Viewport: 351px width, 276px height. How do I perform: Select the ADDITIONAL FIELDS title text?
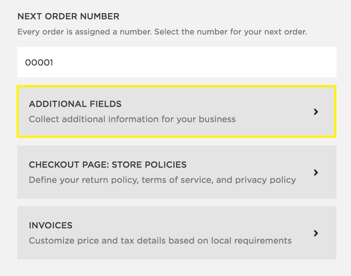click(x=75, y=104)
